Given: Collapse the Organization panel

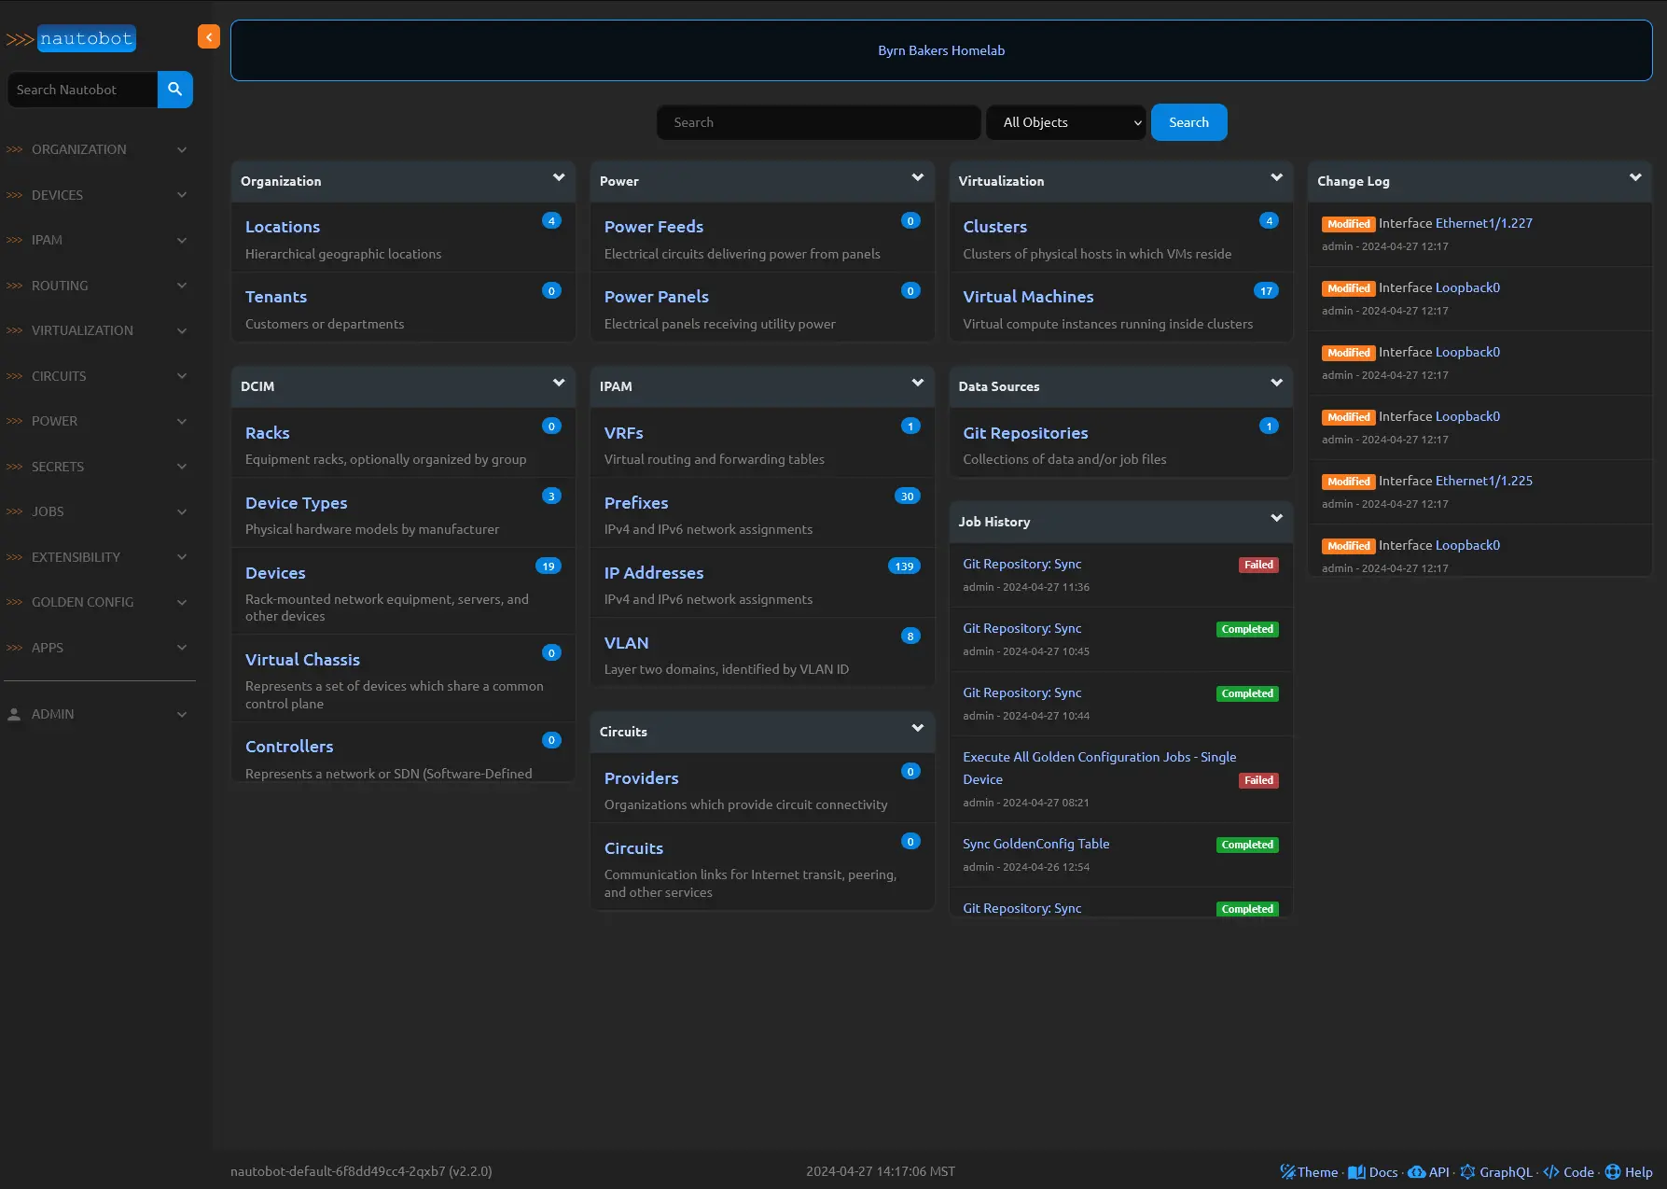Looking at the screenshot, I should click(x=559, y=178).
